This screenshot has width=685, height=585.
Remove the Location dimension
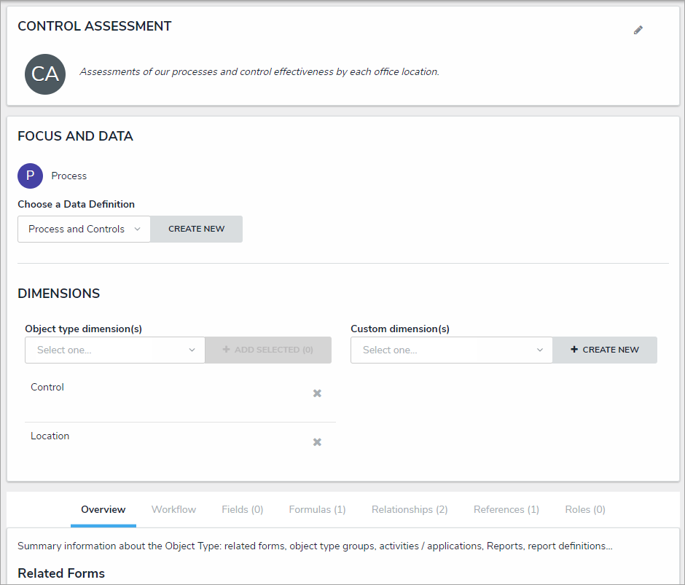317,442
